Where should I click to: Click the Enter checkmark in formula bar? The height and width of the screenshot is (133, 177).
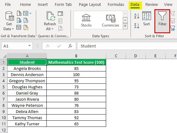(59, 46)
